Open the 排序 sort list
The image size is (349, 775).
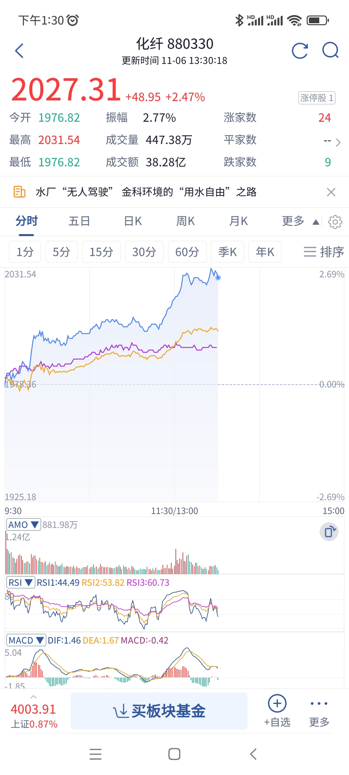(x=324, y=252)
